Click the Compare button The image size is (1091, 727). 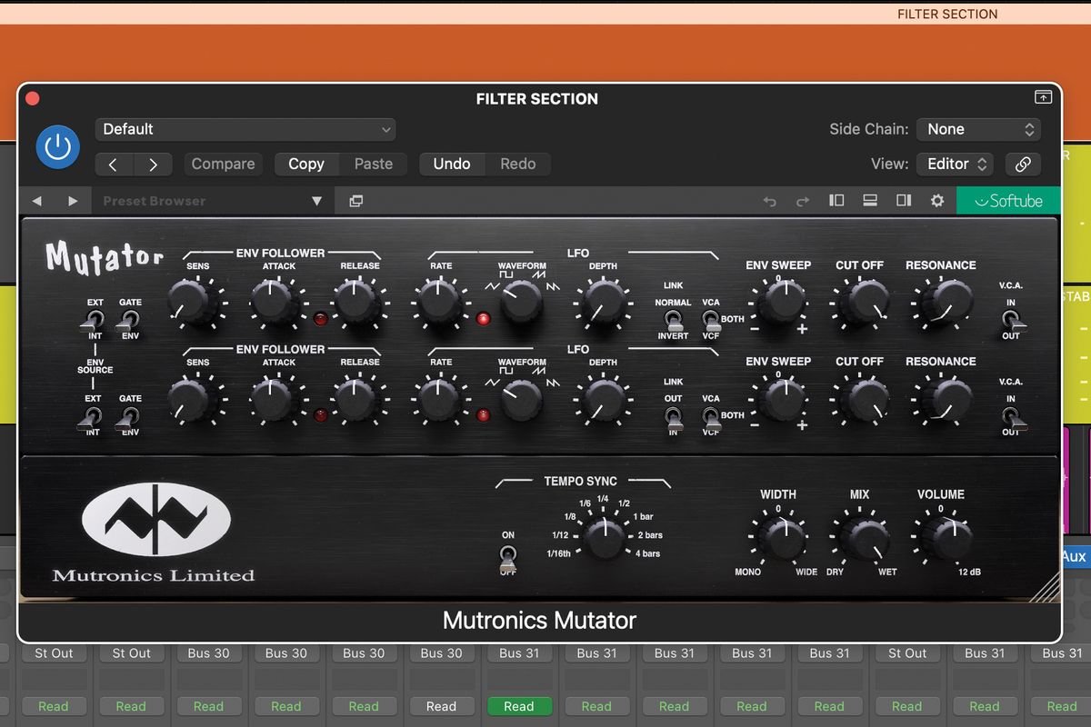[223, 164]
